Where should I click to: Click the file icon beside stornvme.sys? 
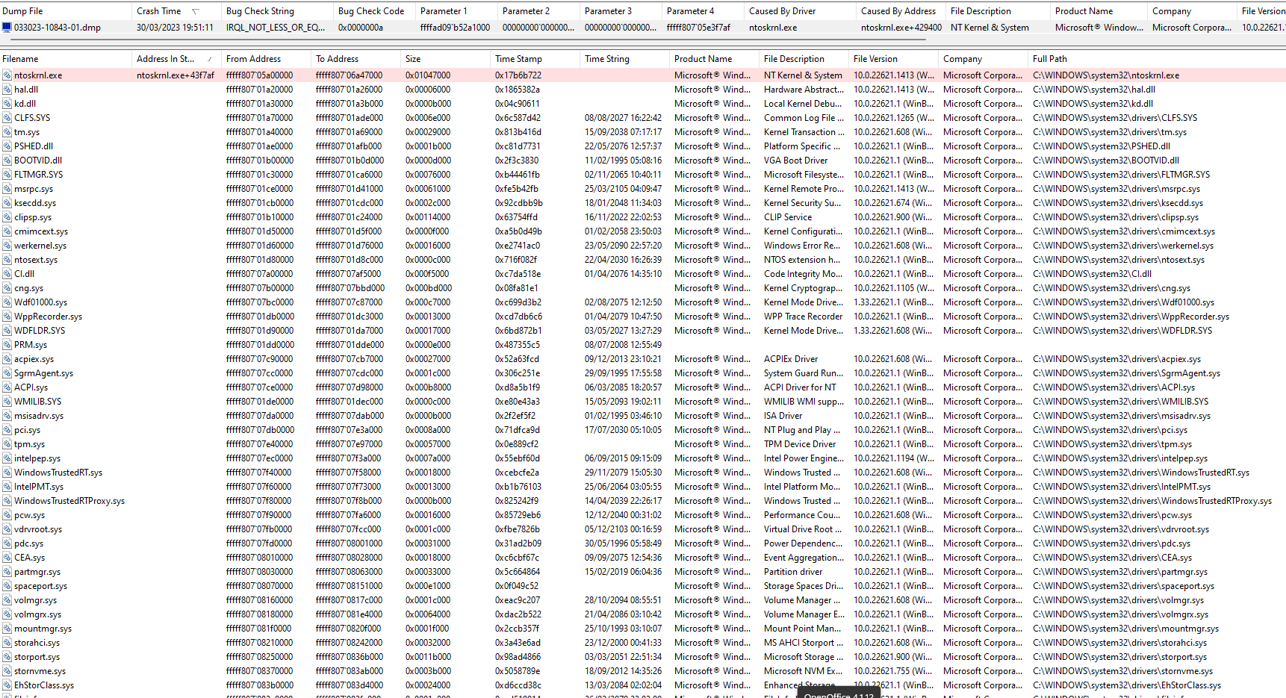click(x=7, y=671)
